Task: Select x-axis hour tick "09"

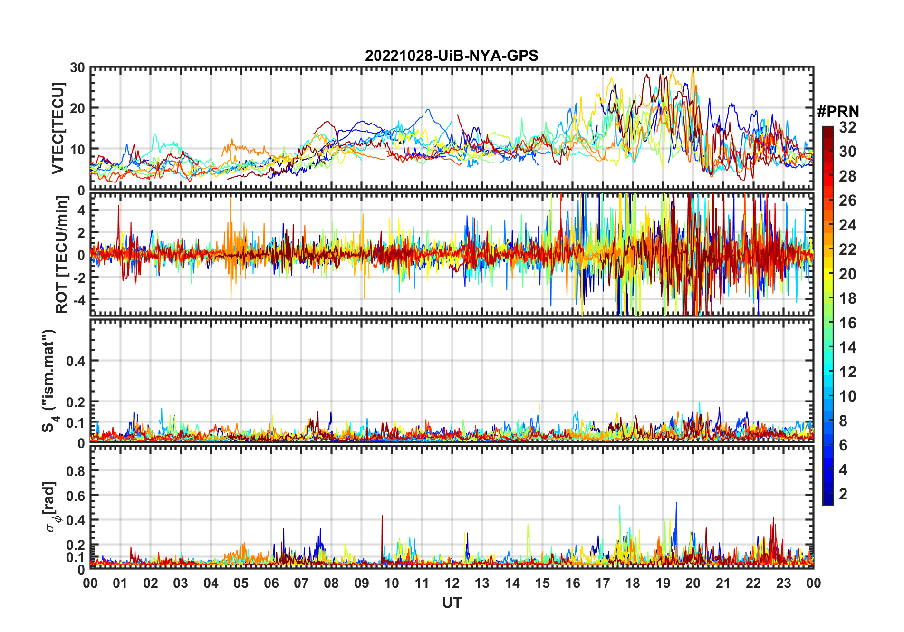Action: point(362,583)
